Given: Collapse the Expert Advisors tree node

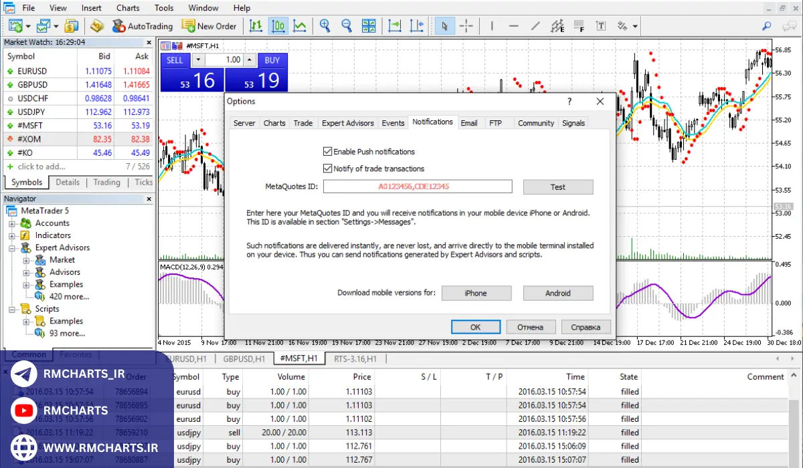Looking at the screenshot, I should coord(12,248).
